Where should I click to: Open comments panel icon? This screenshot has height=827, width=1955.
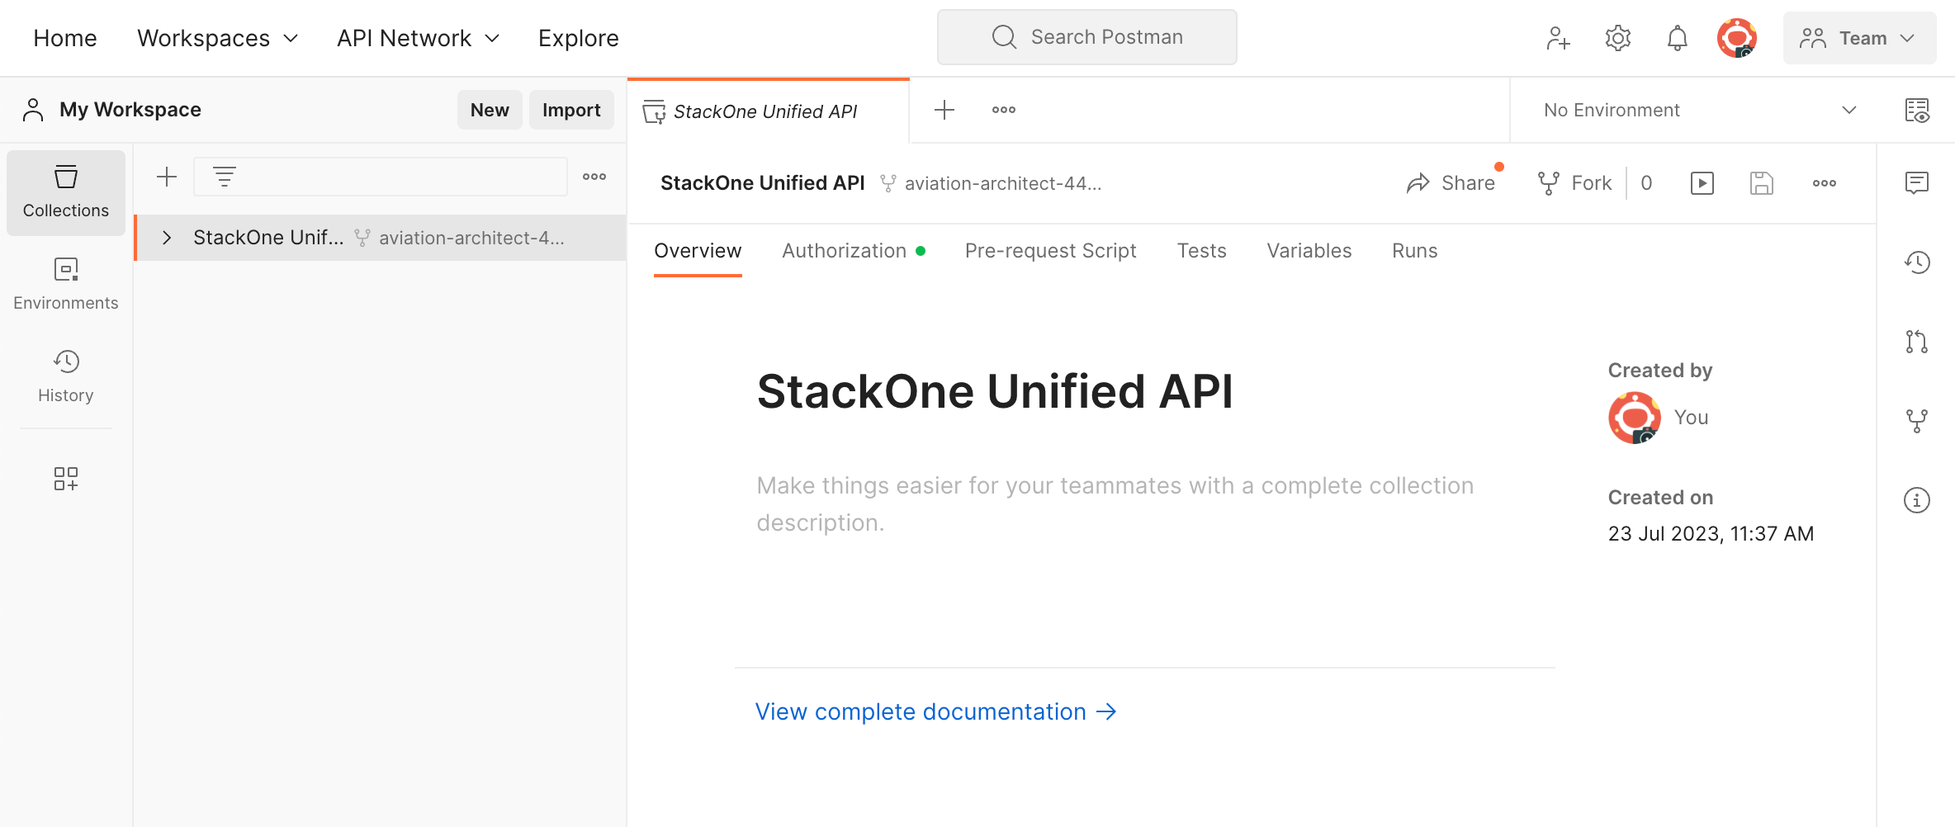[1917, 182]
